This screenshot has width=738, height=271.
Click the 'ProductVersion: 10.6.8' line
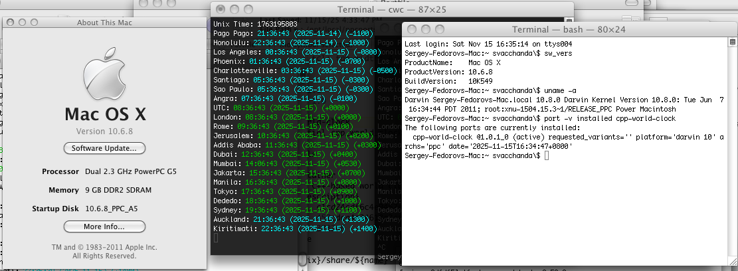click(448, 72)
